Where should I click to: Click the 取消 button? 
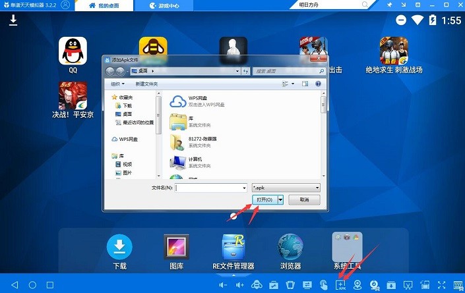304,200
